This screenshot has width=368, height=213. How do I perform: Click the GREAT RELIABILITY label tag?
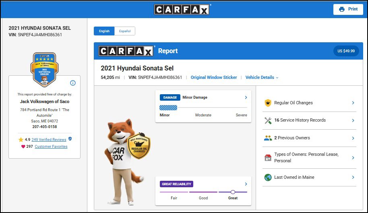[176, 184]
